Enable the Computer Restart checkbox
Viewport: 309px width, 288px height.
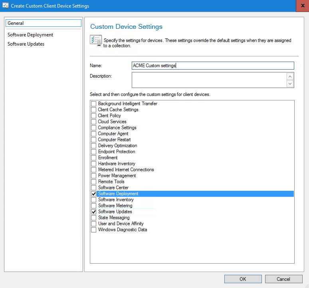point(94,140)
